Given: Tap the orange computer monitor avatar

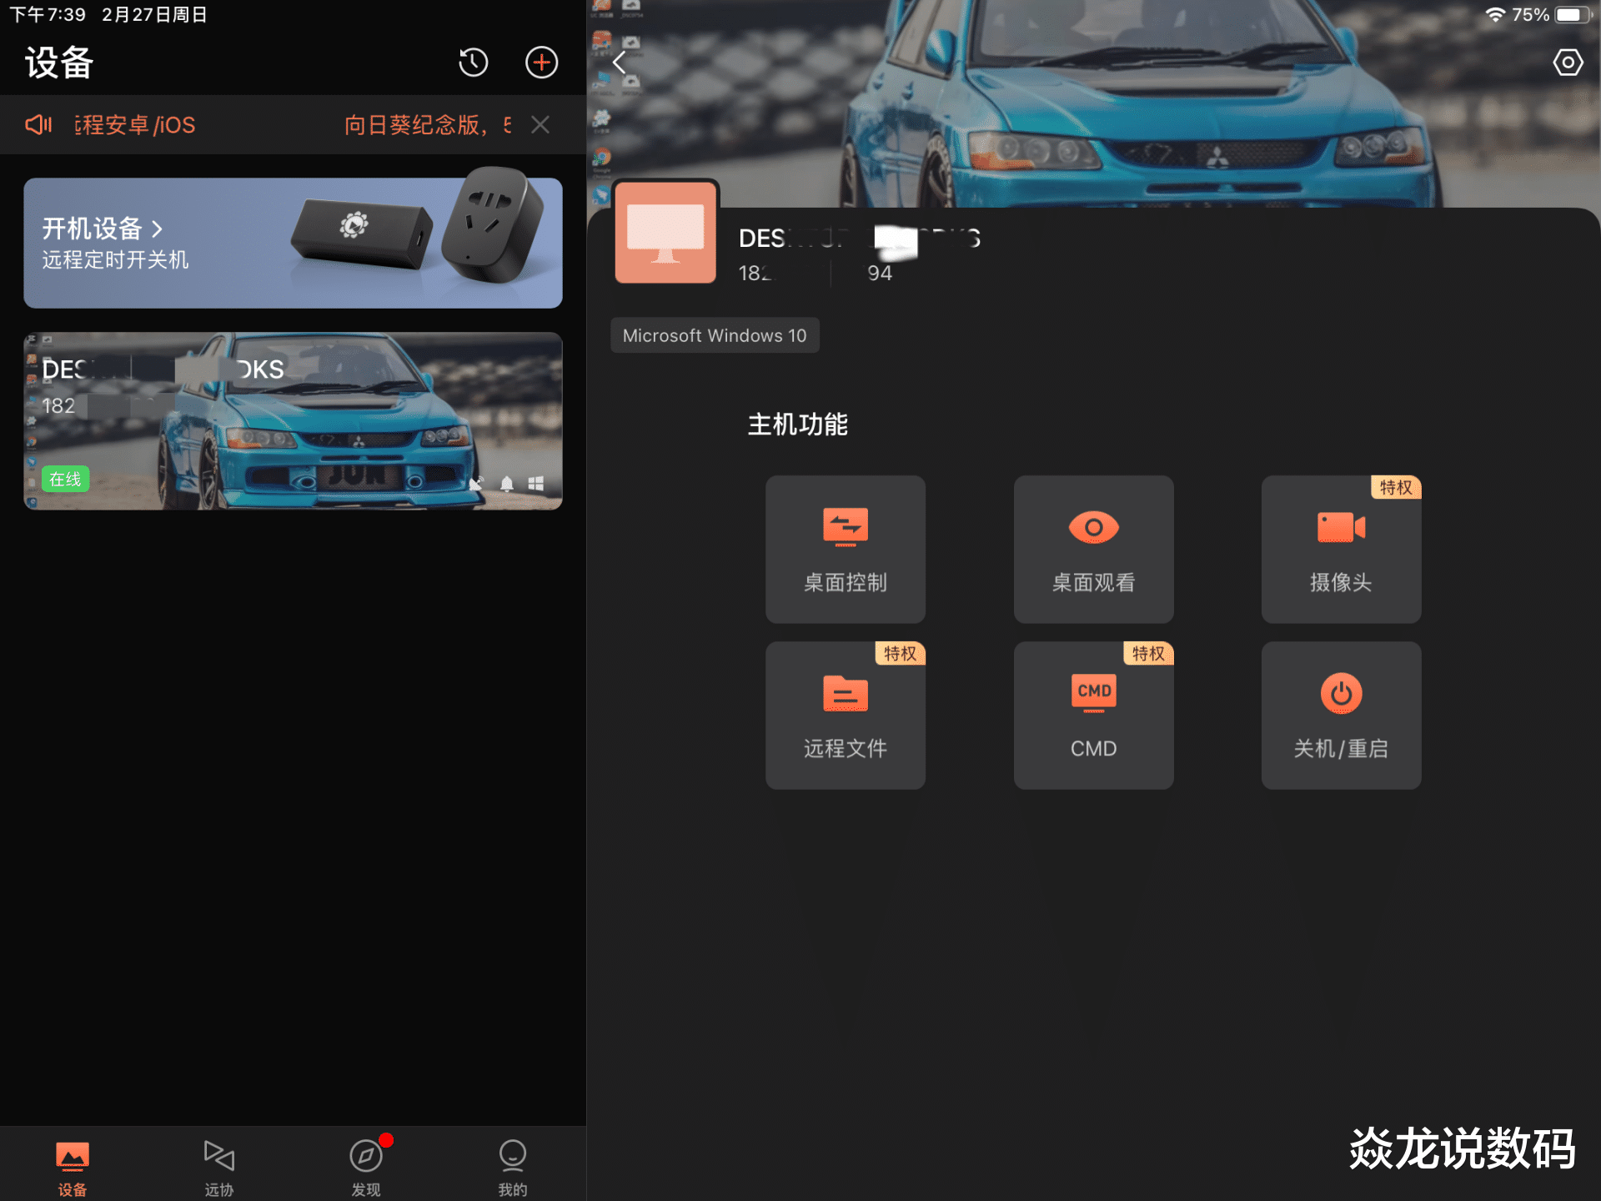Looking at the screenshot, I should point(665,233).
